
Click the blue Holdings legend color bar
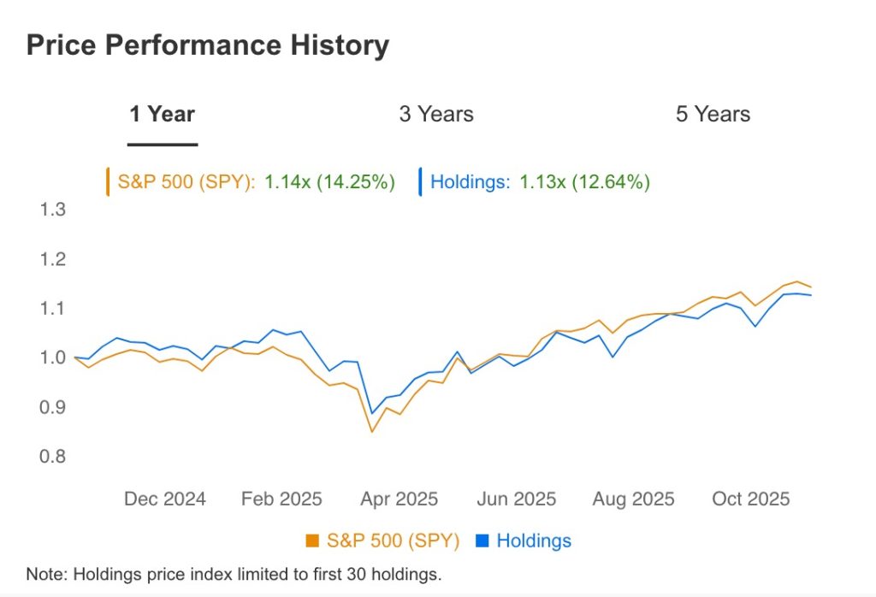[419, 181]
